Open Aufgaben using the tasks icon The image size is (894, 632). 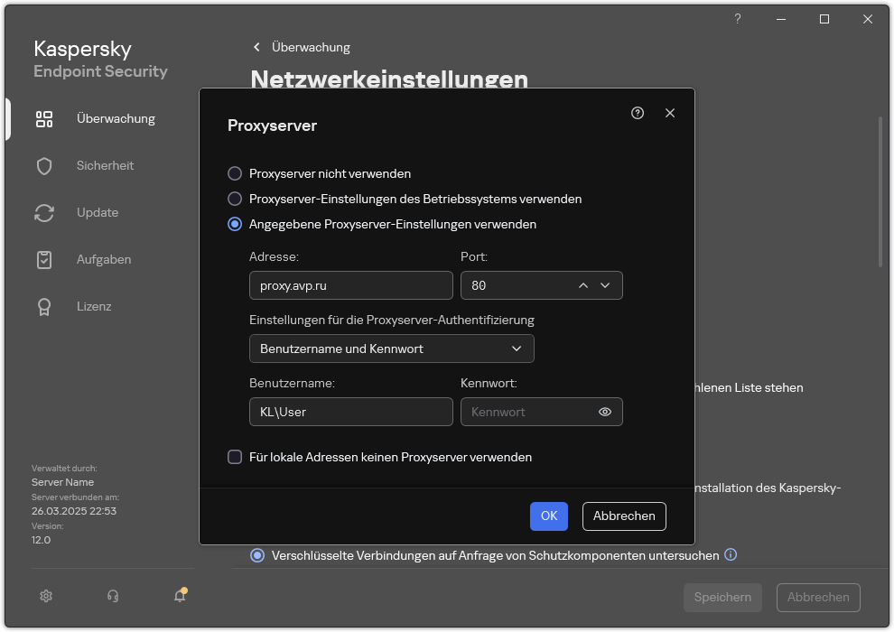[43, 259]
